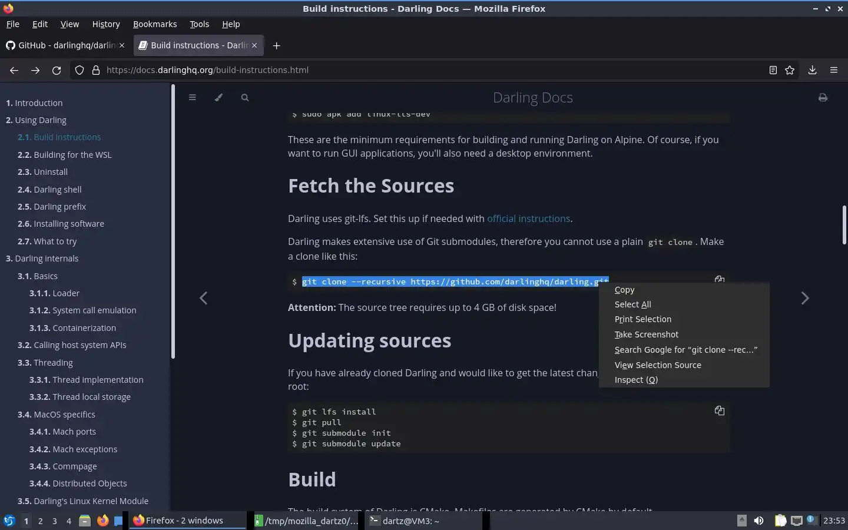Open What to try page

(x=47, y=241)
